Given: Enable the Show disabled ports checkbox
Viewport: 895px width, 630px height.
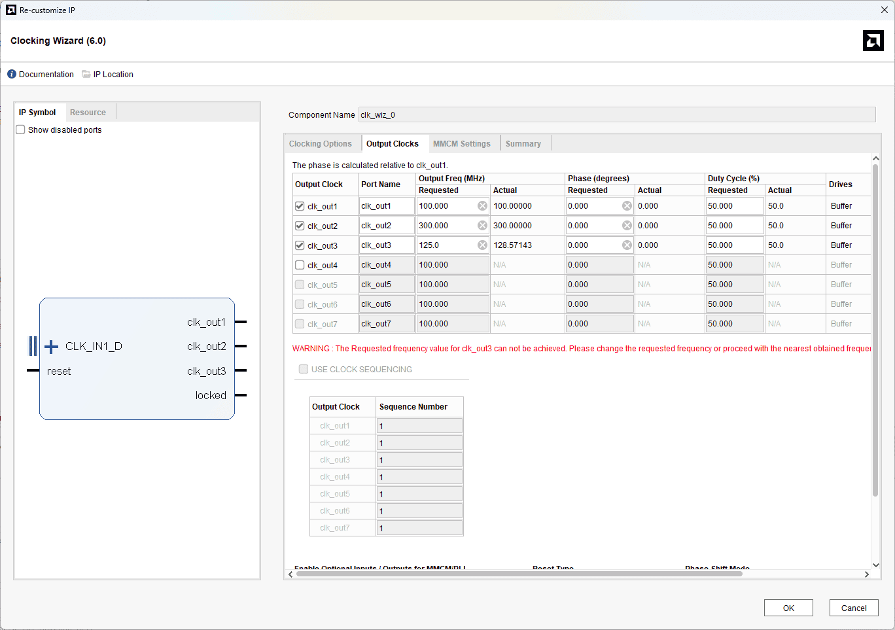Looking at the screenshot, I should pos(21,130).
